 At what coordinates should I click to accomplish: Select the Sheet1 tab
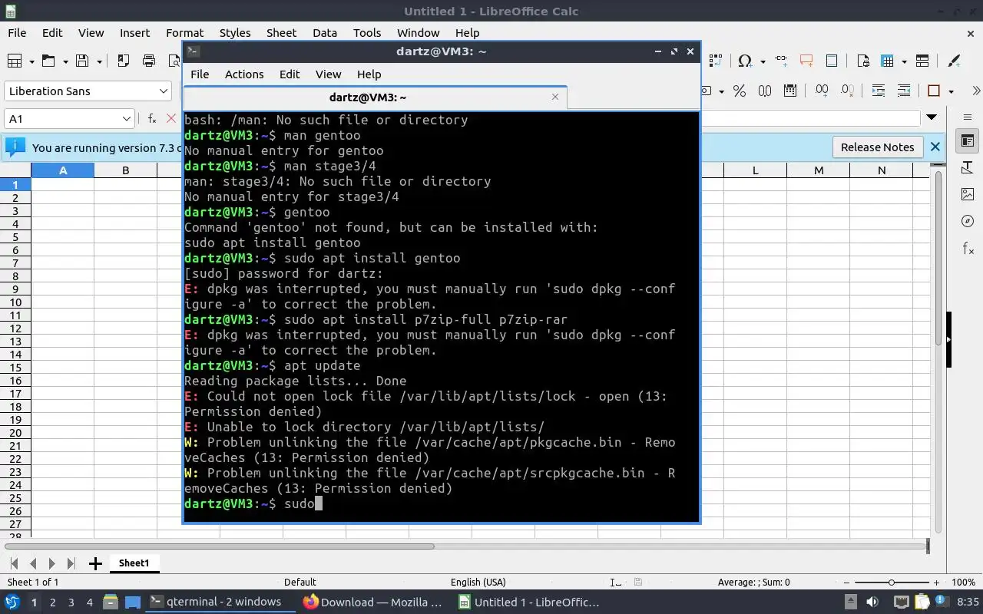(134, 563)
